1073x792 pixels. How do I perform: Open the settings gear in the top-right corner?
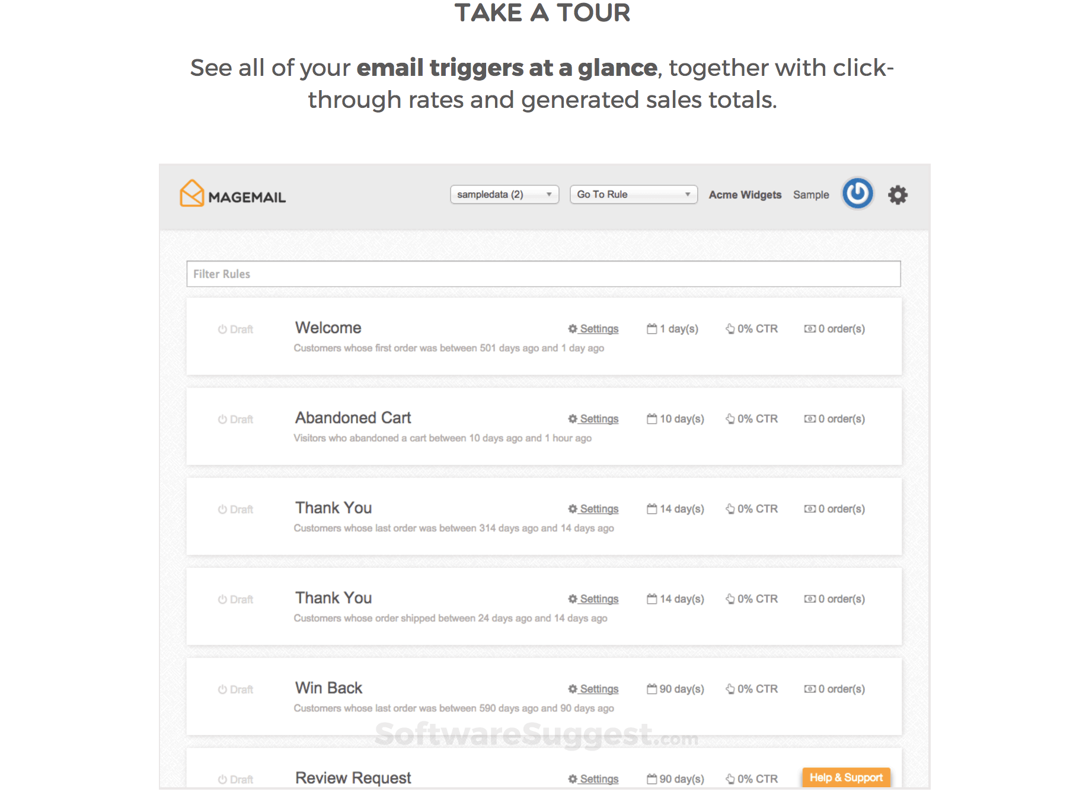pyautogui.click(x=898, y=194)
